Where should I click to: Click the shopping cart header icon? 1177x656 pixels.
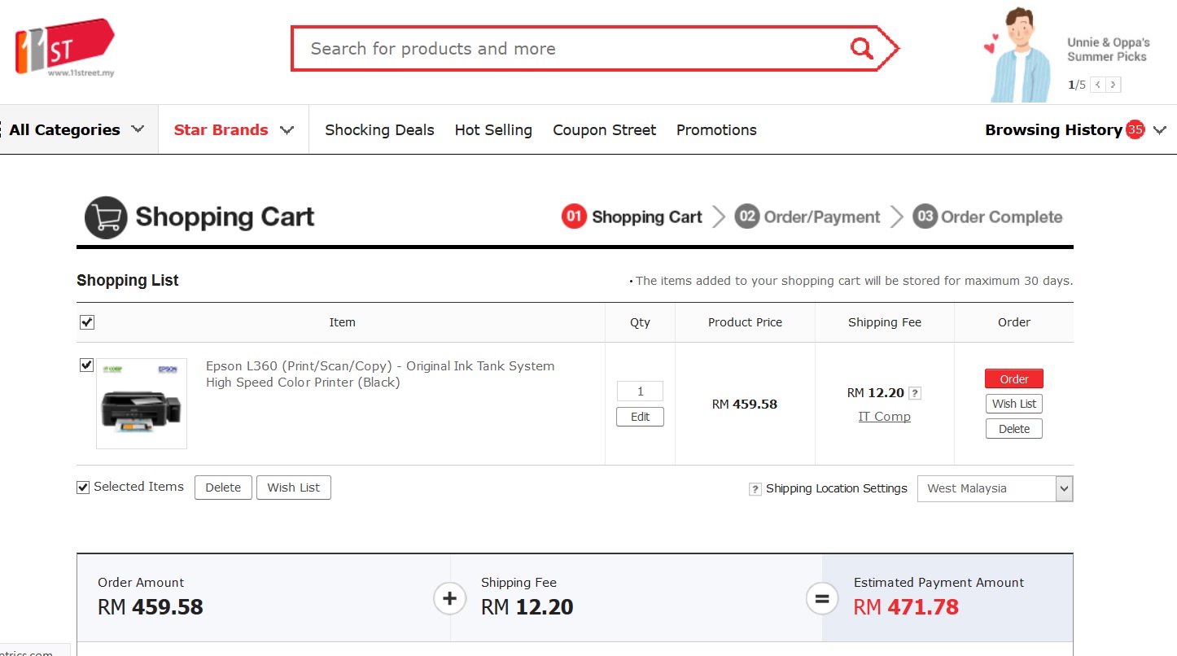pyautogui.click(x=106, y=217)
